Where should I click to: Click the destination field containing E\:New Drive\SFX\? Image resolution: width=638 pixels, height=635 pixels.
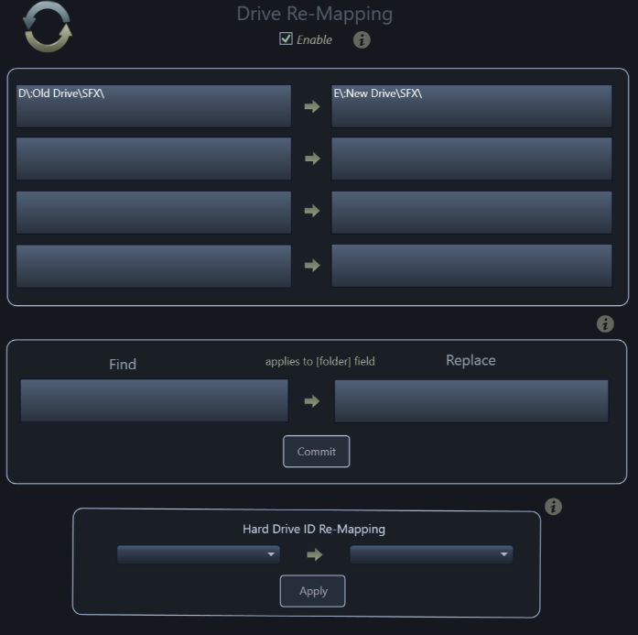point(471,106)
